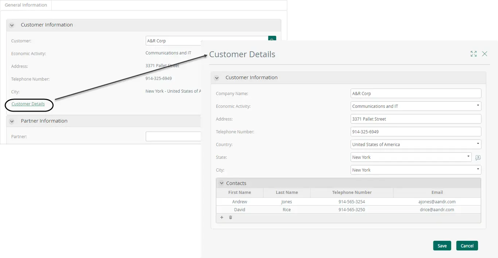Sort contacts by Telephone Number column
Image resolution: width=498 pixels, height=258 pixels.
click(x=352, y=192)
